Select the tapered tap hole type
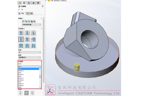The width and height of the screenshot is (149, 96). click(27, 39)
